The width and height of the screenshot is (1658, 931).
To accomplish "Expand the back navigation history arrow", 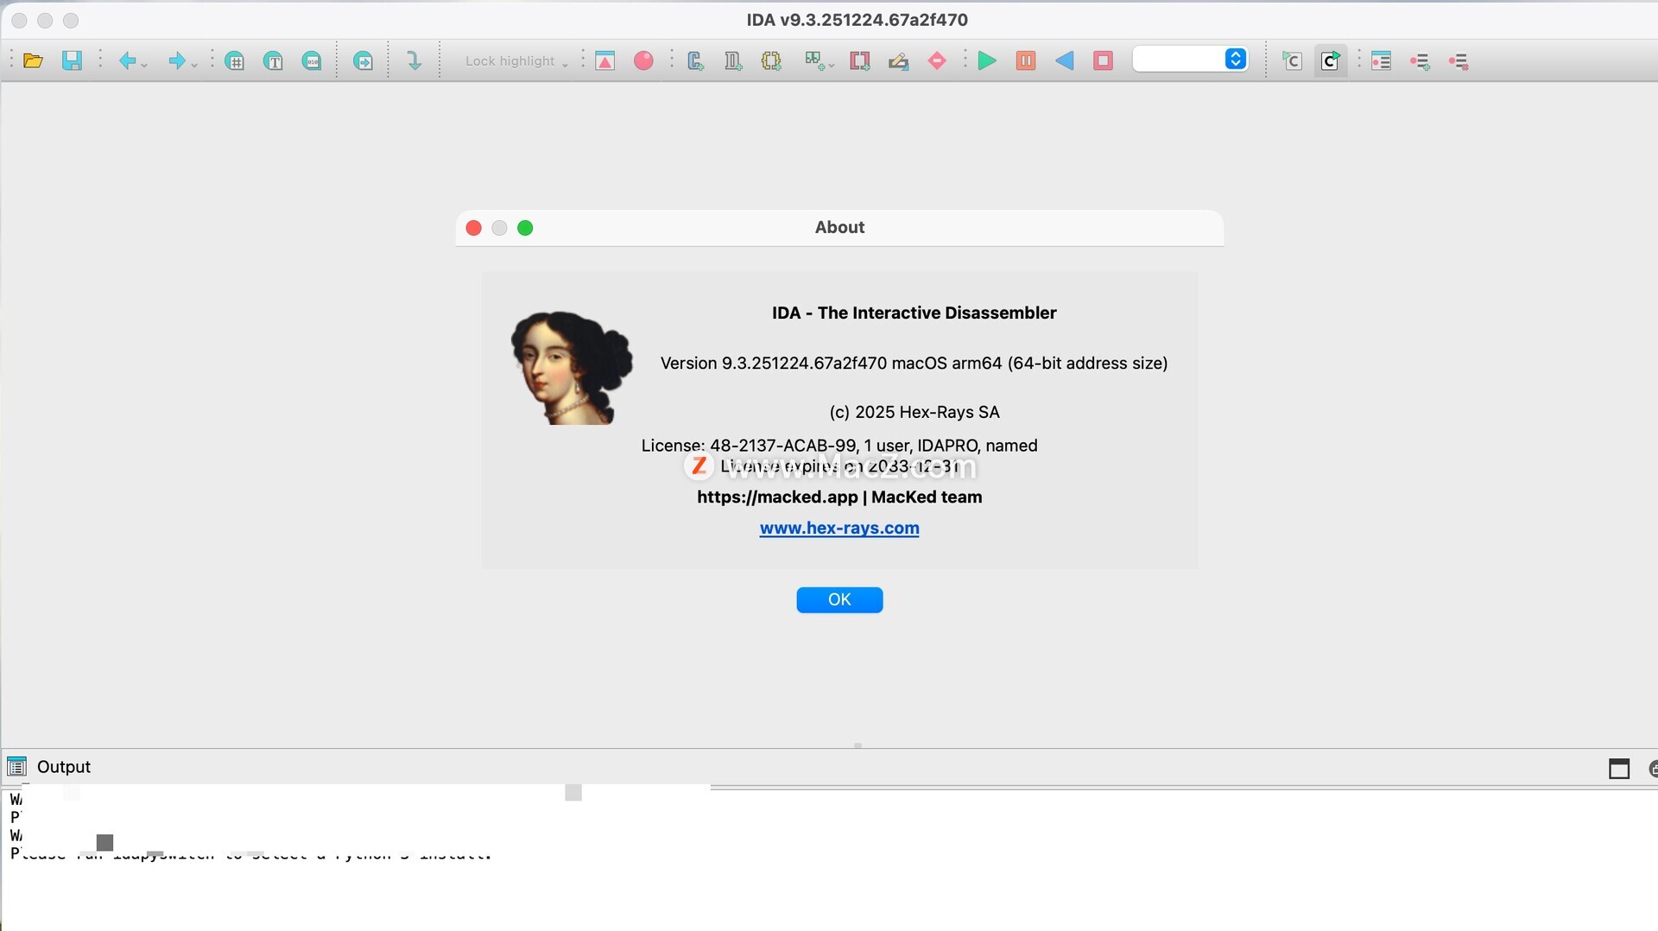I will click(144, 64).
